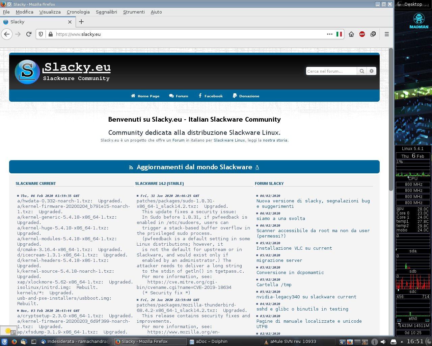Screen dimensions: 432x346
Task: Open 'sshd e glibc o binutils' post
Action: click(x=302, y=309)
